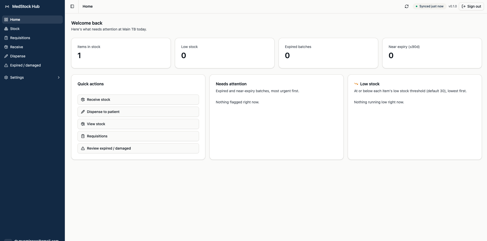Click the Sign out button
487x241 pixels.
(471, 6)
